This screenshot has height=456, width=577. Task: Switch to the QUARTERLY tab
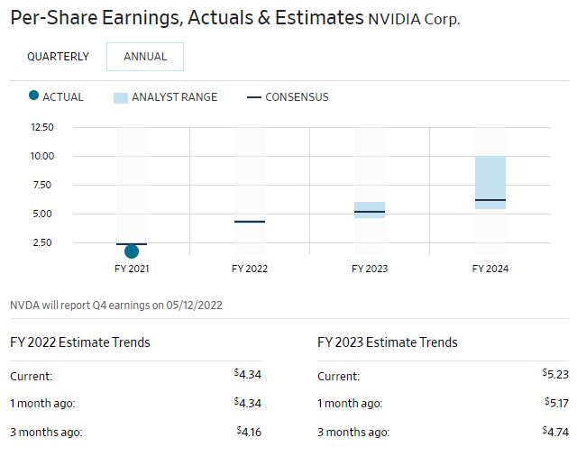(58, 57)
